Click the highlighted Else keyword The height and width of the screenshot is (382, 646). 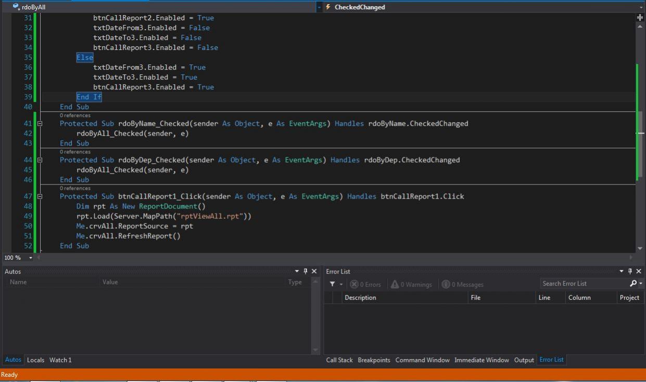(85, 57)
